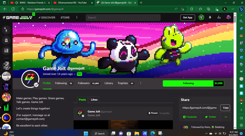Open the Edge sidebar shopping tag icon
245x136 pixels.
point(241,28)
